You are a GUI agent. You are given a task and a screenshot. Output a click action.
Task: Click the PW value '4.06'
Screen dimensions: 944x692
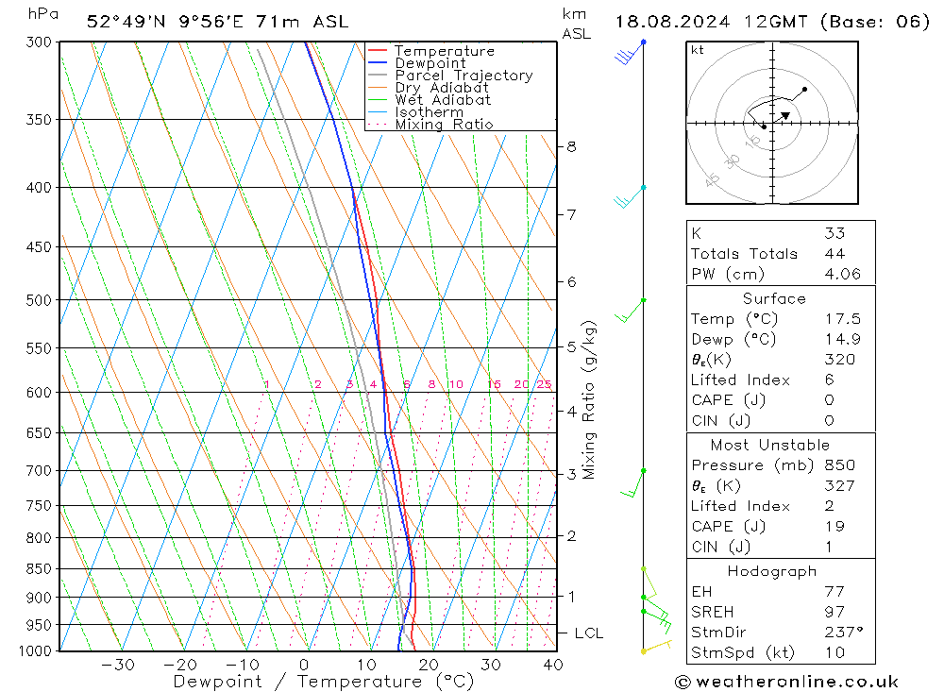pos(843,274)
